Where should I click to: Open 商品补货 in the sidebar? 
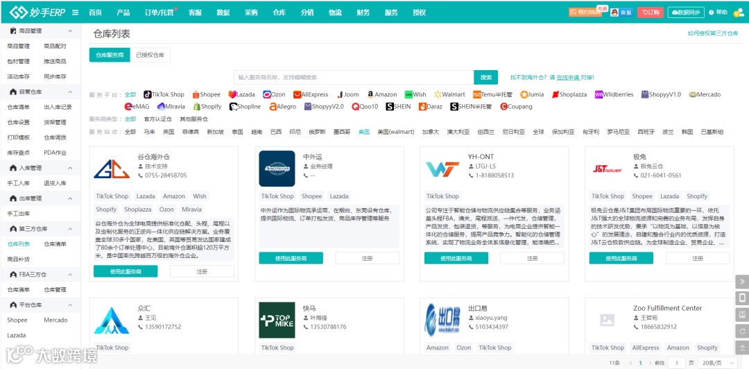point(19,259)
